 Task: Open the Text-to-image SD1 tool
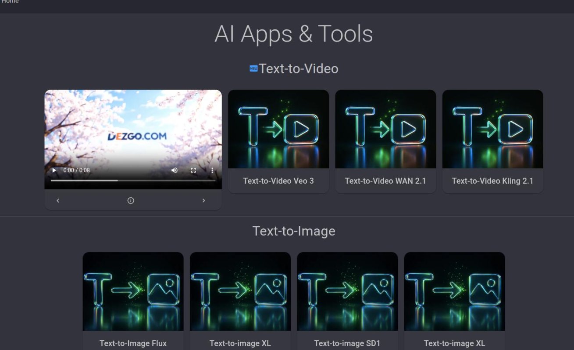[x=347, y=290]
